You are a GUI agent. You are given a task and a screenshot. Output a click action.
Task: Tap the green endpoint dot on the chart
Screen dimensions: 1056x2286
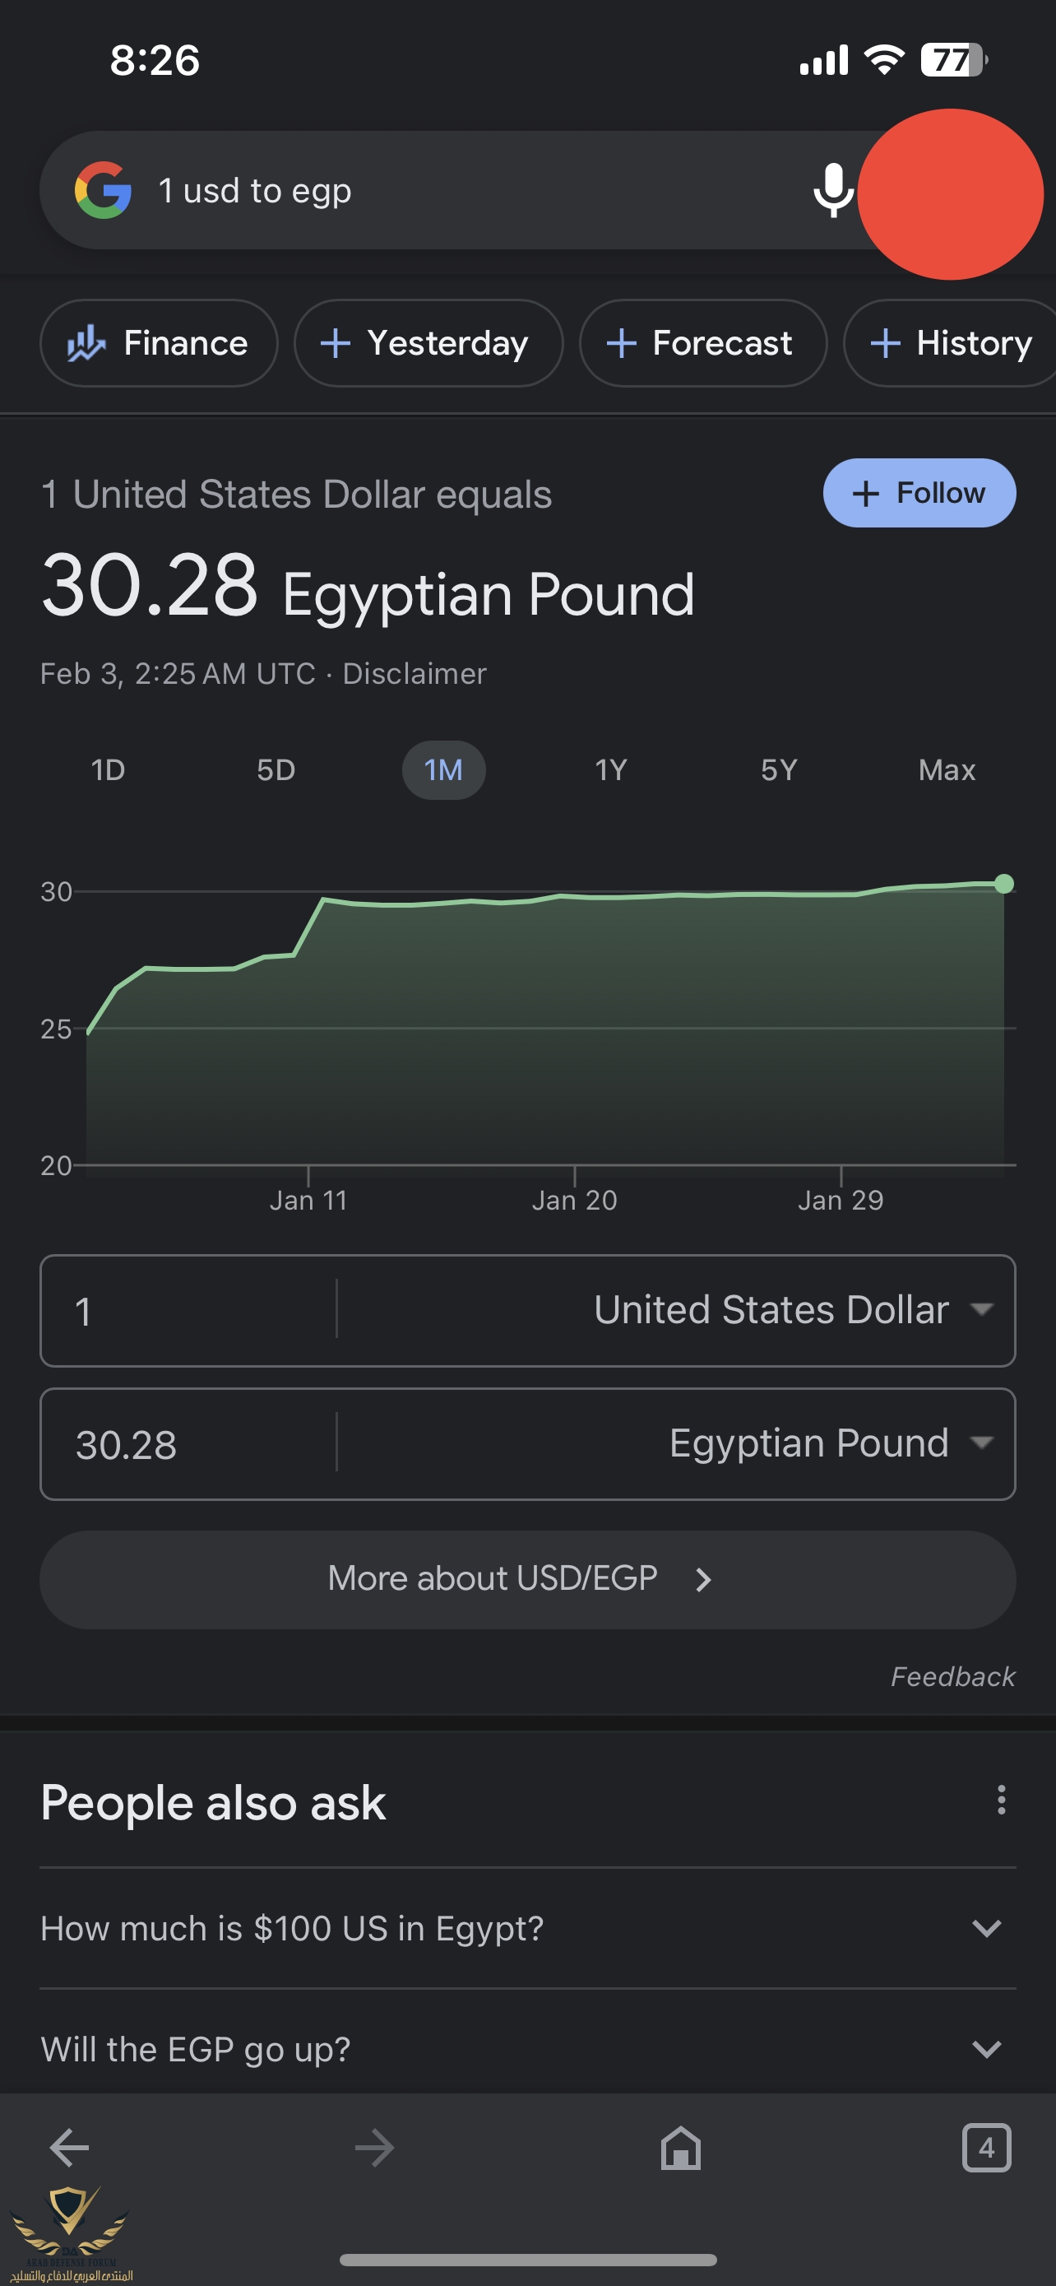coord(1003,884)
